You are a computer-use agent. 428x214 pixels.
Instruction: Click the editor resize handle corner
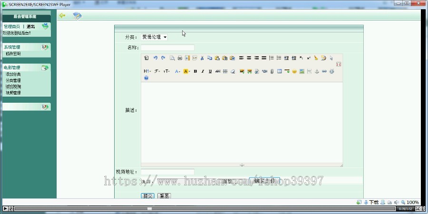click(x=341, y=165)
